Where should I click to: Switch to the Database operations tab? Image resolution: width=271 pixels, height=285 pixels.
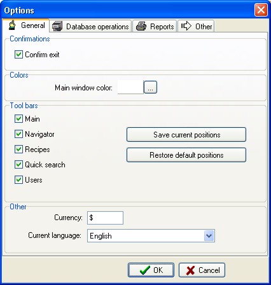[x=90, y=26]
